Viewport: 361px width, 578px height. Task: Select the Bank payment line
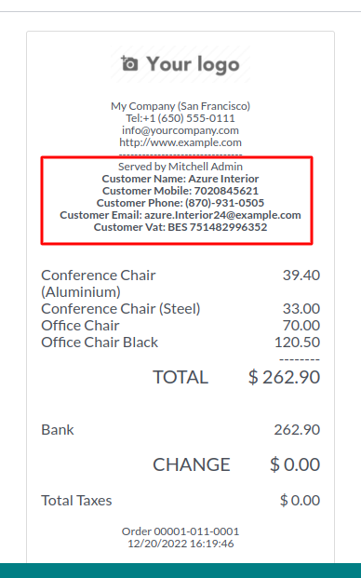pos(180,430)
